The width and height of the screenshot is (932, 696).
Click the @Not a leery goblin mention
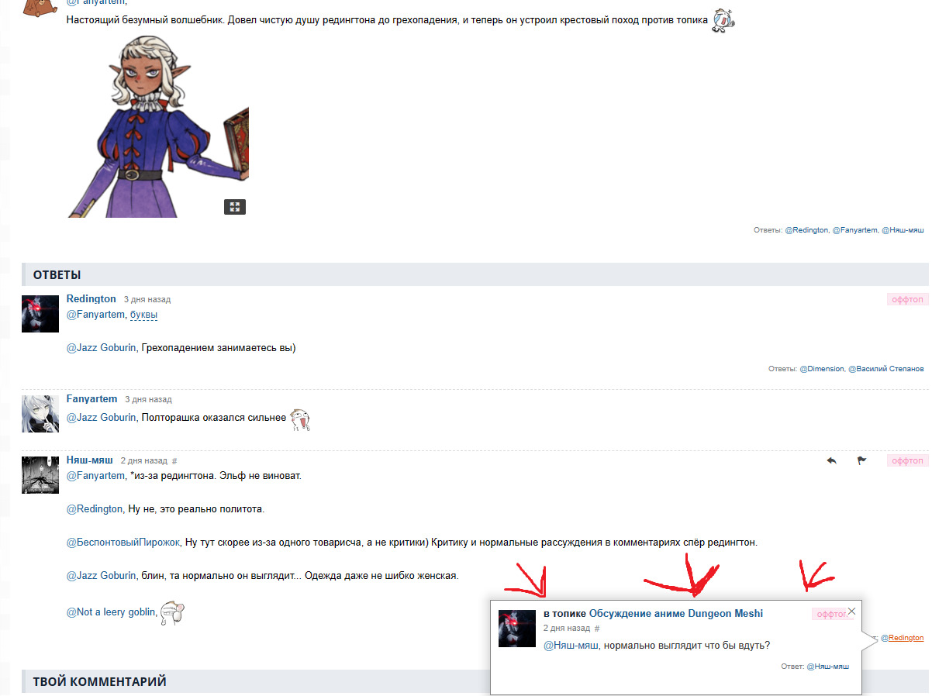pyautogui.click(x=111, y=612)
